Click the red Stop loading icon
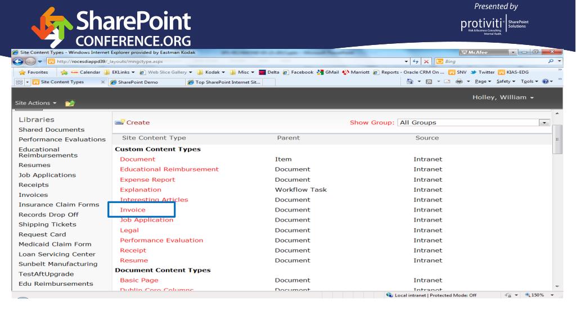This screenshot has height=324, width=576. (x=426, y=61)
